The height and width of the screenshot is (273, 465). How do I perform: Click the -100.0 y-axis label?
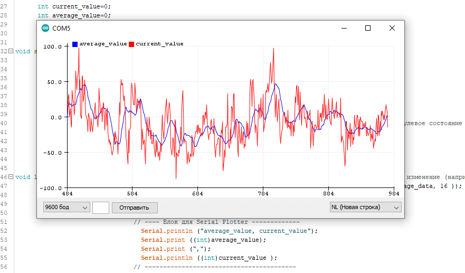click(x=51, y=188)
